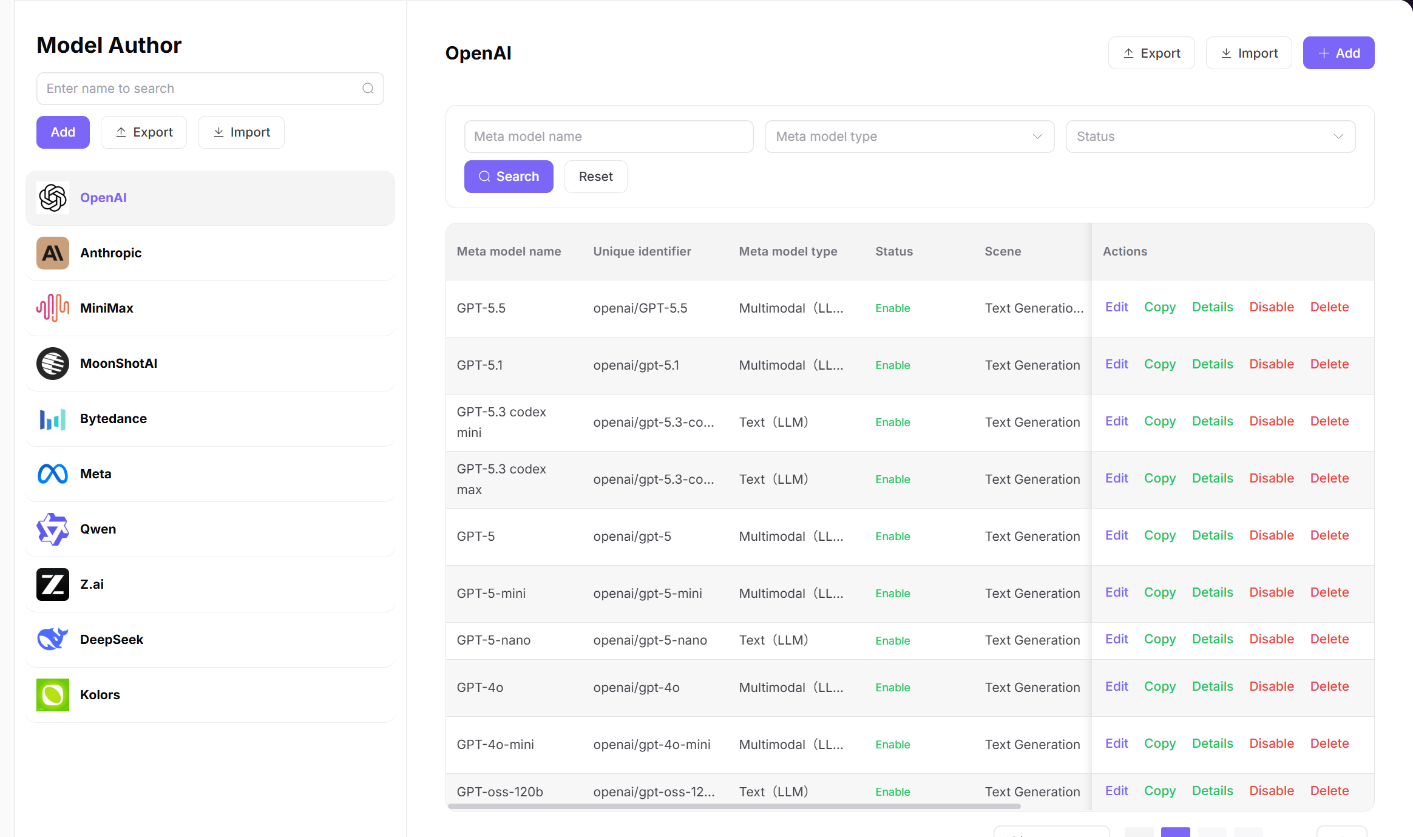Choose Meta from the author list
This screenshot has height=837, width=1413.
point(210,474)
